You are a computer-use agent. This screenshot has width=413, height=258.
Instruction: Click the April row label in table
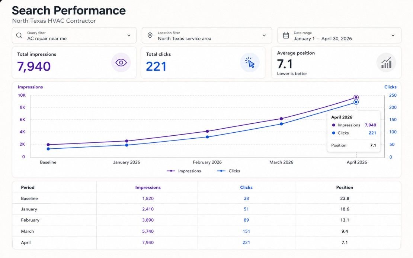(x=26, y=242)
